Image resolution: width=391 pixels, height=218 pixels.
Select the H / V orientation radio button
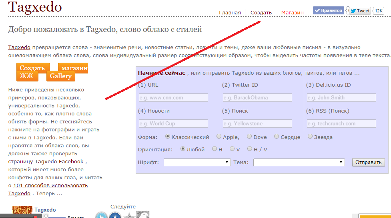[x=250, y=149]
